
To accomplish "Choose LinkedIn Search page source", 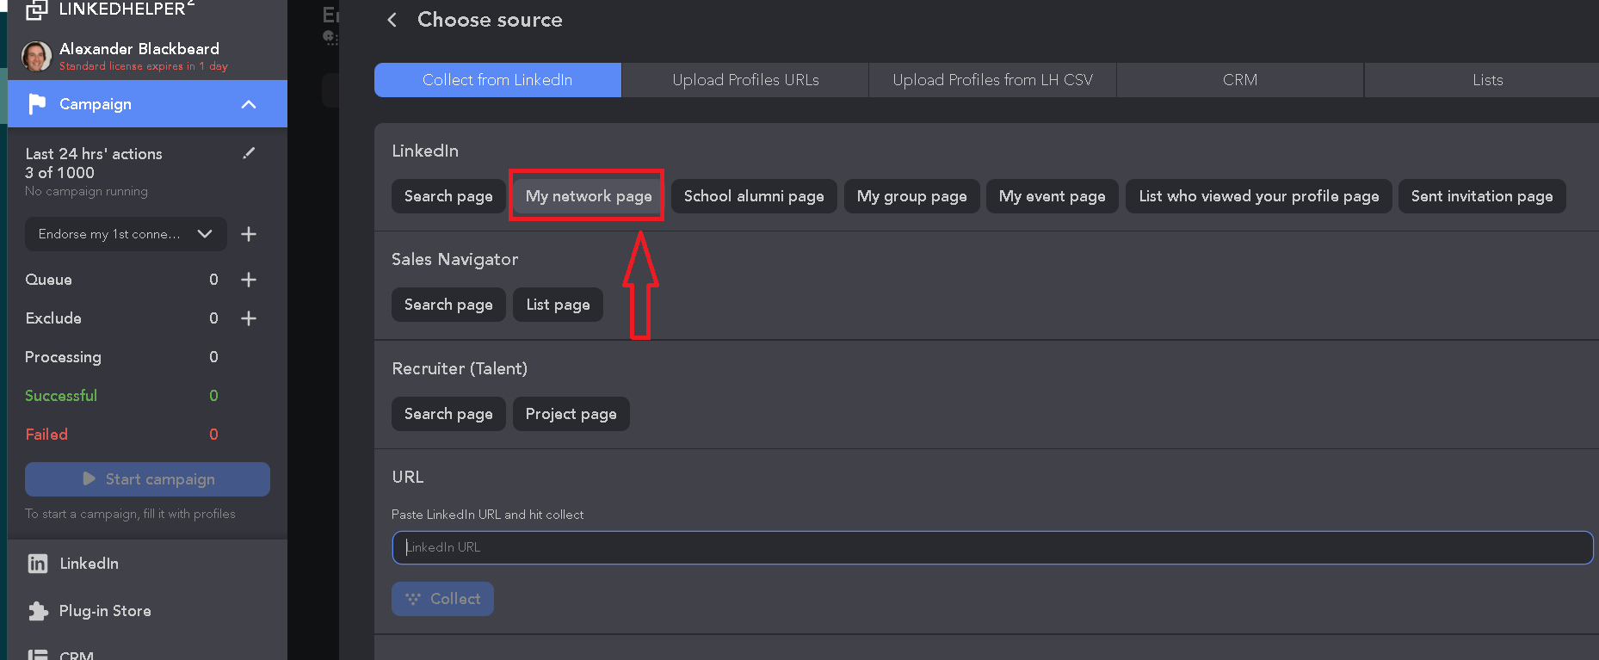I will [448, 196].
